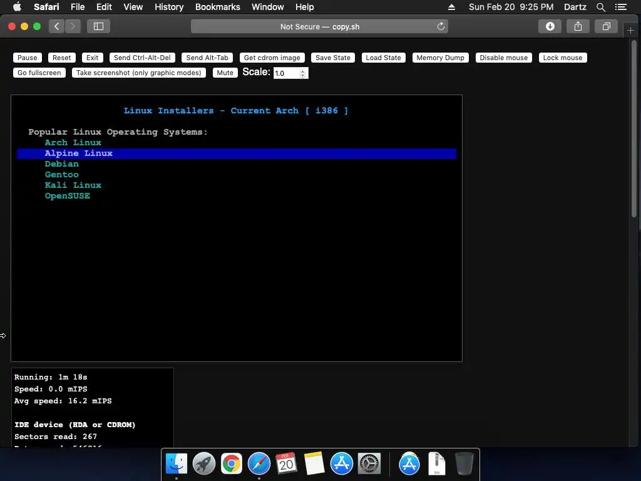Image resolution: width=641 pixels, height=481 pixels.
Task: Go back with Safari's back arrow
Action: tap(56, 26)
